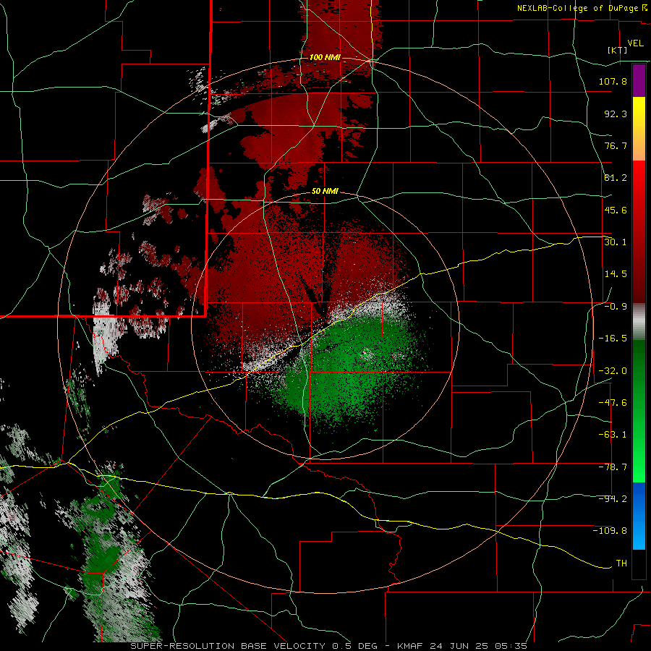
Task: Click the -47.6 velocity scale value
Action: pyautogui.click(x=613, y=403)
